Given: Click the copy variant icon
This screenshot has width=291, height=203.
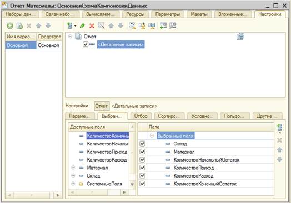Looking at the screenshot, I should (x=19, y=25).
